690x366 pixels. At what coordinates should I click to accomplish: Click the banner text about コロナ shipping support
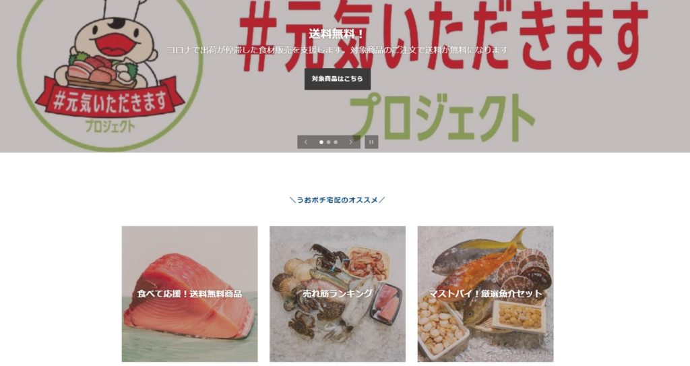point(338,50)
